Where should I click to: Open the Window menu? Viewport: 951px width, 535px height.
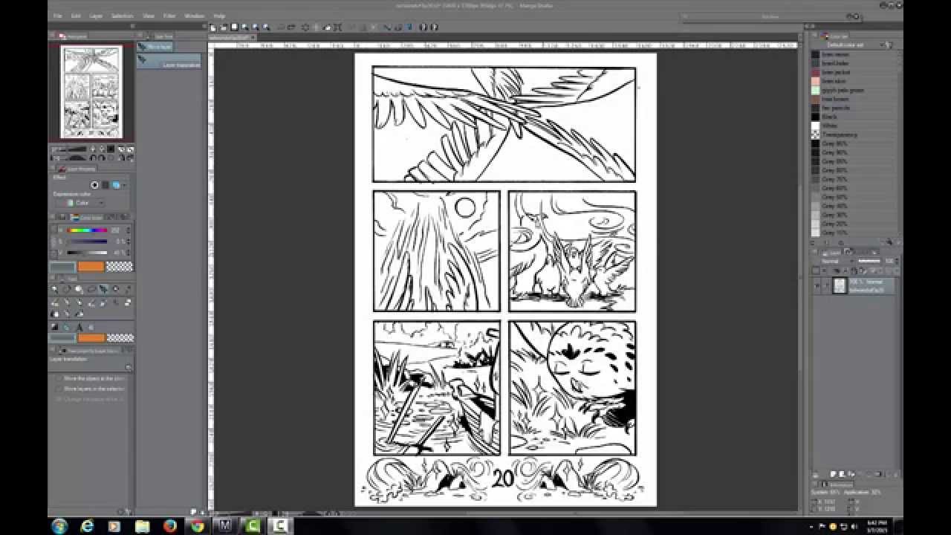click(195, 16)
